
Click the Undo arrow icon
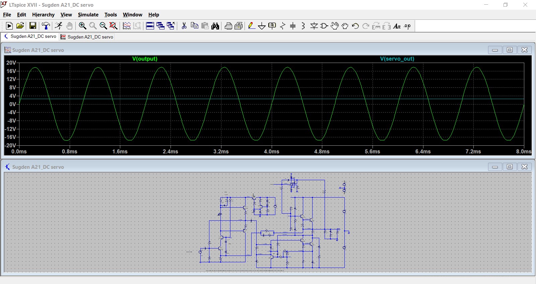tap(355, 26)
